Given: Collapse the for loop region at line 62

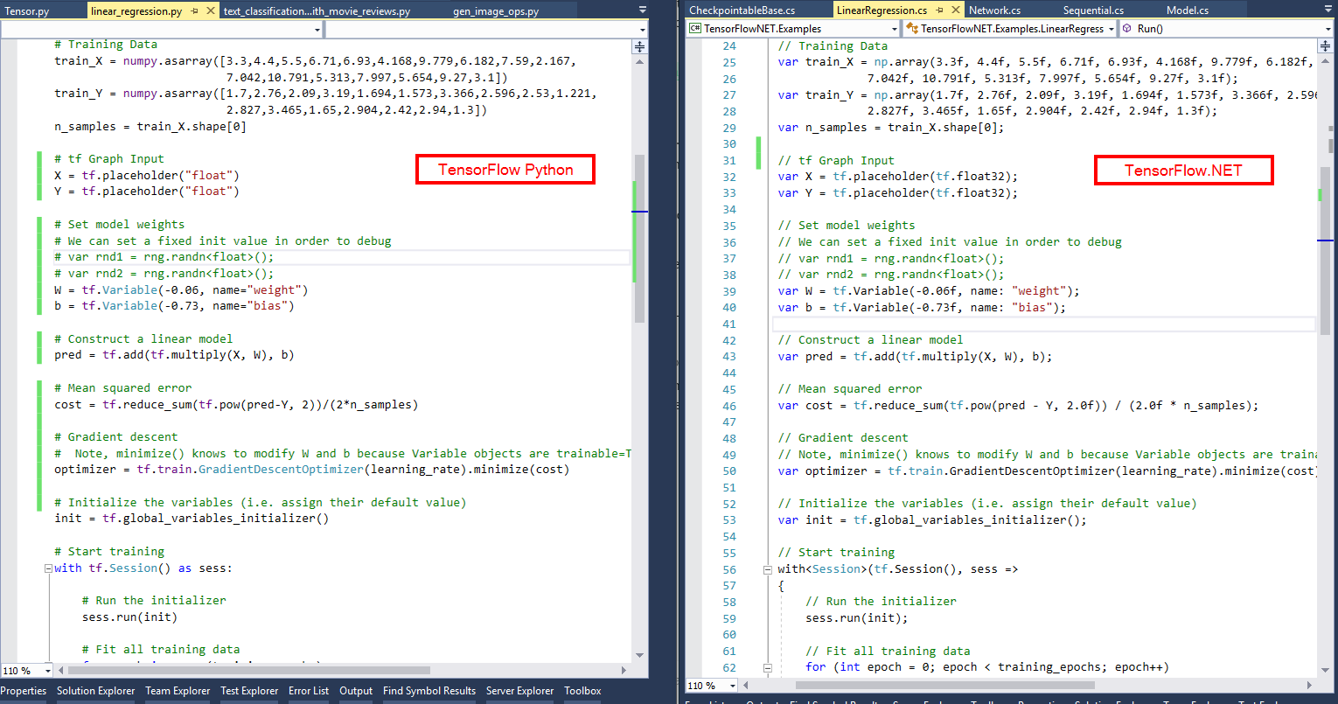Looking at the screenshot, I should (767, 666).
